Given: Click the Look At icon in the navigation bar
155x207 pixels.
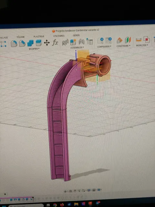Looking at the screenshot, I should (x=70, y=191).
